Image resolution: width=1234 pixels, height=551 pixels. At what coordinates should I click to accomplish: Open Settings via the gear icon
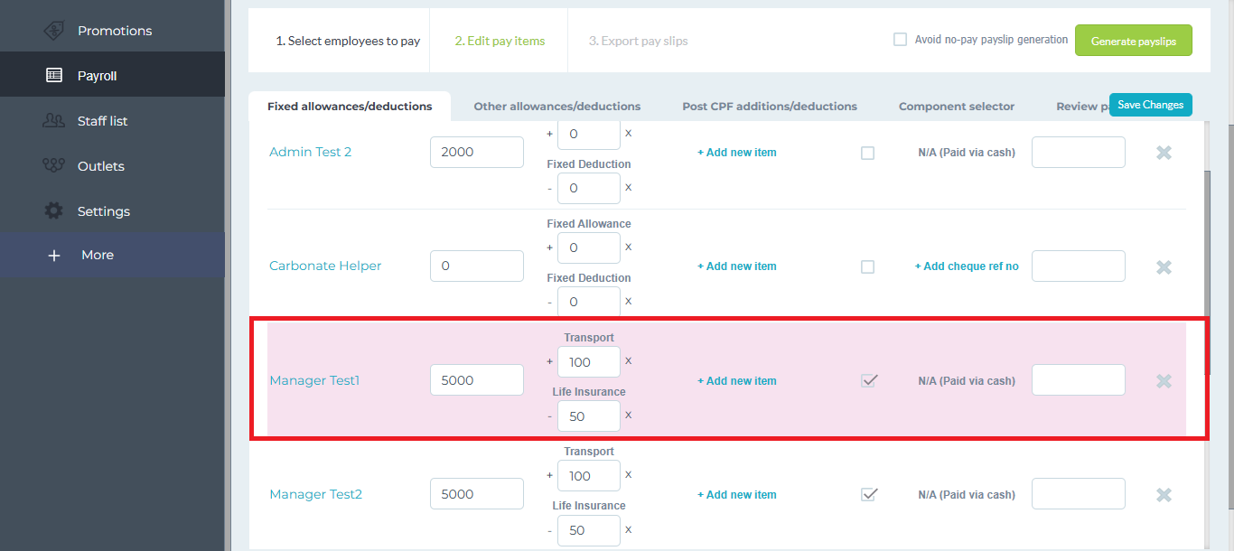click(54, 211)
